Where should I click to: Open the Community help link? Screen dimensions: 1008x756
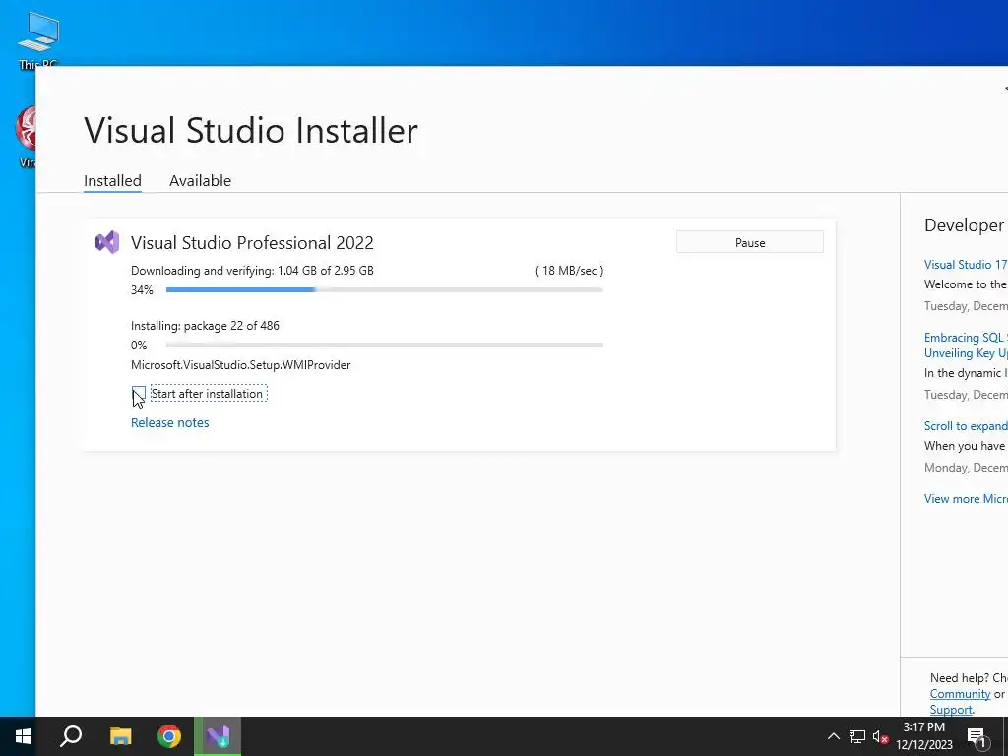pyautogui.click(x=960, y=694)
